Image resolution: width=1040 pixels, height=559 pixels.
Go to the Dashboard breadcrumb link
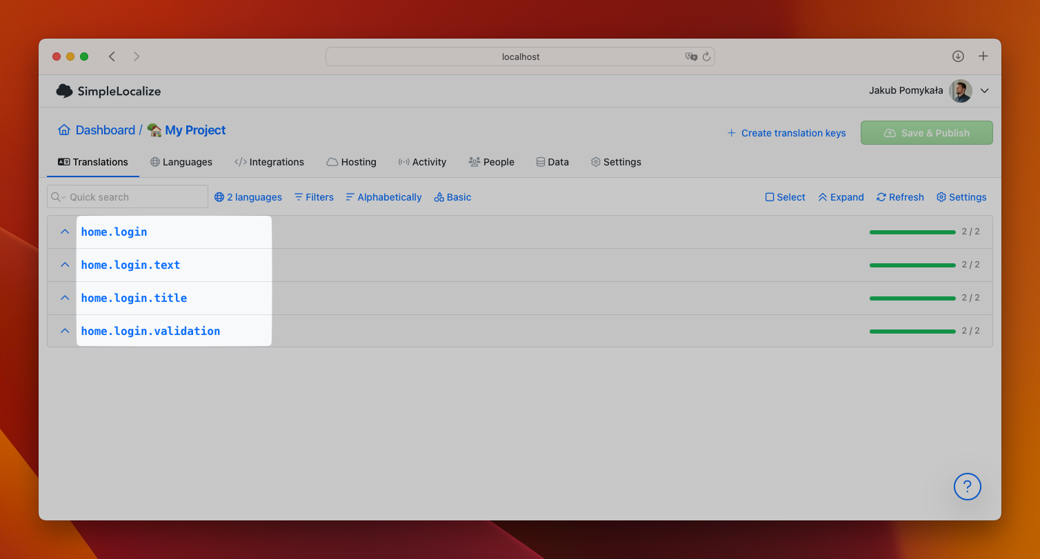(106, 130)
